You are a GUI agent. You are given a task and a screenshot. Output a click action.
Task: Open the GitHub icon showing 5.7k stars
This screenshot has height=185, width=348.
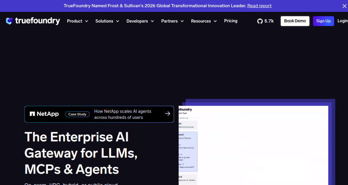[x=260, y=21]
